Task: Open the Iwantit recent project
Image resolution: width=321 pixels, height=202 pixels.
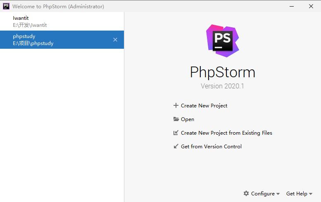Action: [62, 21]
